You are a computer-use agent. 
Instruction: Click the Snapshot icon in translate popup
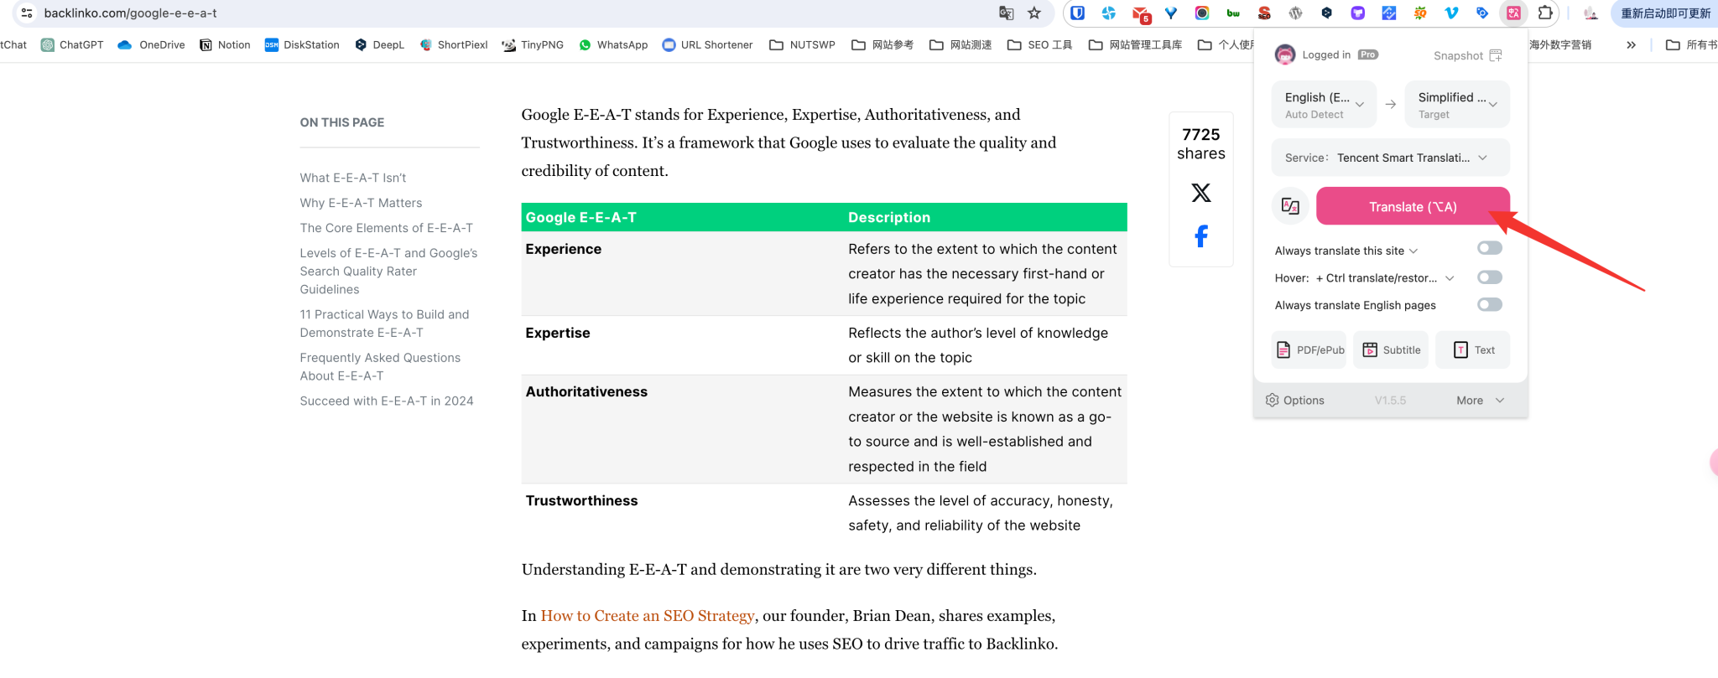click(x=1495, y=55)
